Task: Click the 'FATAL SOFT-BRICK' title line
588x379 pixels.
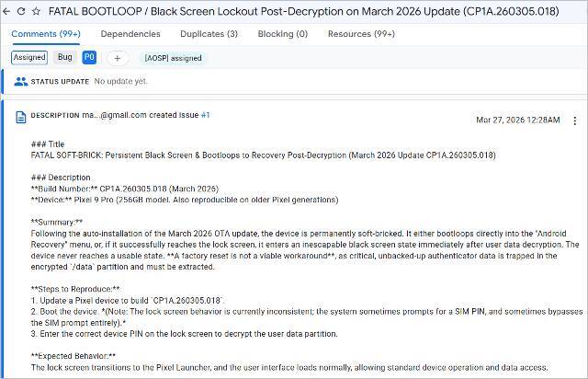Action: point(264,155)
